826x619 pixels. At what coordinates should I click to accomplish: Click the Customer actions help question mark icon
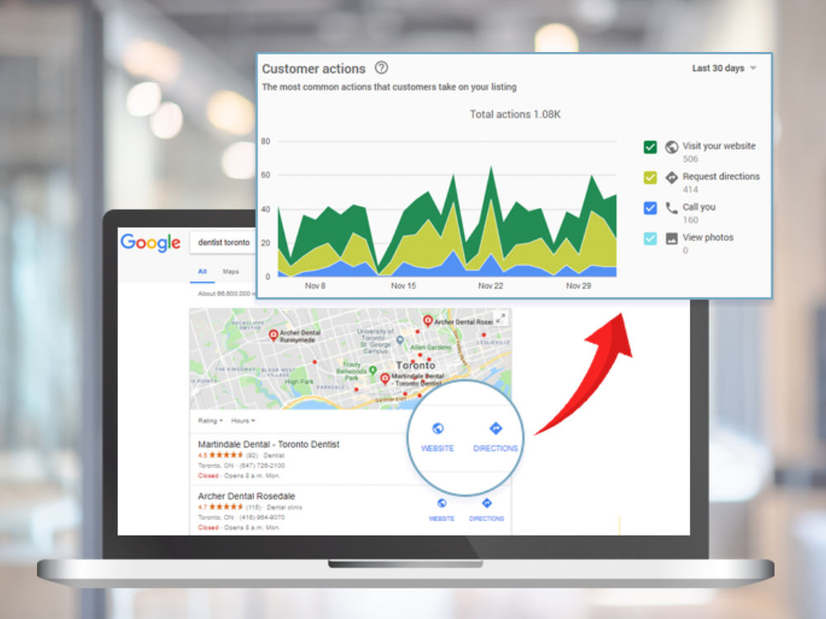(382, 68)
